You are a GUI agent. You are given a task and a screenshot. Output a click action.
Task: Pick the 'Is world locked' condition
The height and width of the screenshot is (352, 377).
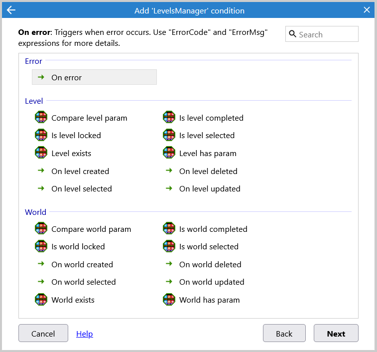tap(78, 246)
